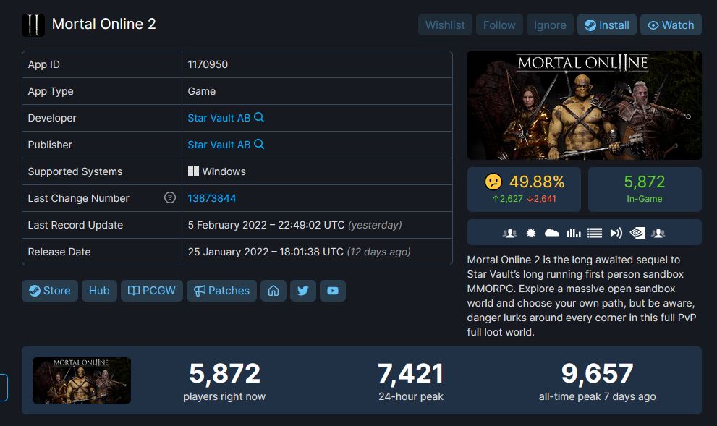The width and height of the screenshot is (717, 426).
Task: Open the YouTube link icon
Action: tap(333, 291)
